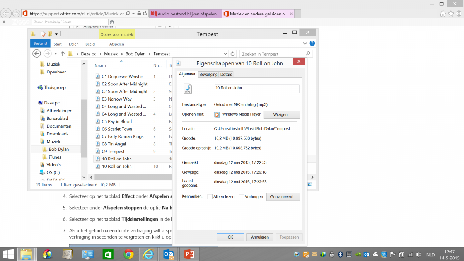Open the address bar history dropdown
The image size is (464, 261).
click(225, 54)
